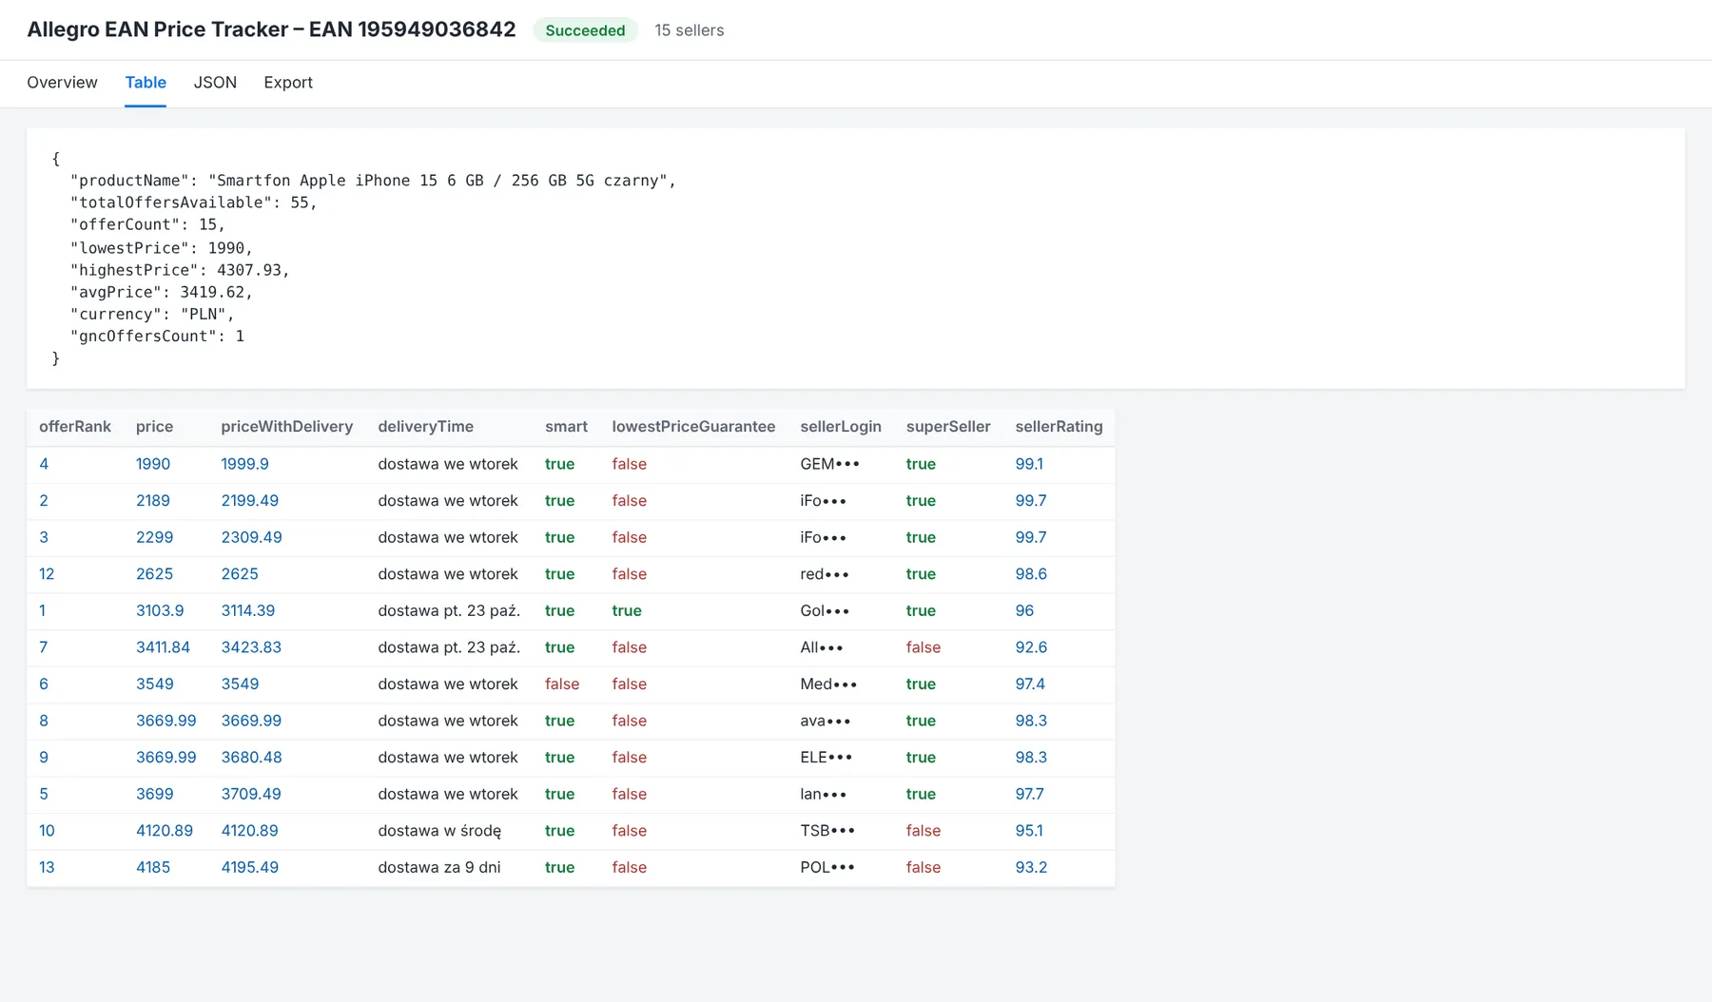
Task: Click the productName line in JSON summary
Action: pyautogui.click(x=373, y=181)
